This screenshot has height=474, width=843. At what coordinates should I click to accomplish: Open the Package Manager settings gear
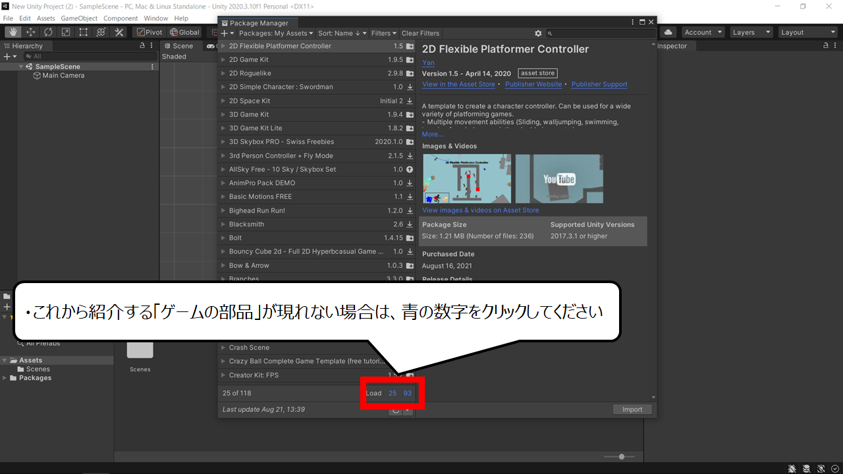pyautogui.click(x=538, y=33)
